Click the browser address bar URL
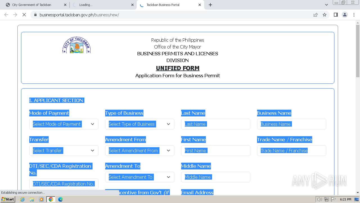 point(79,15)
